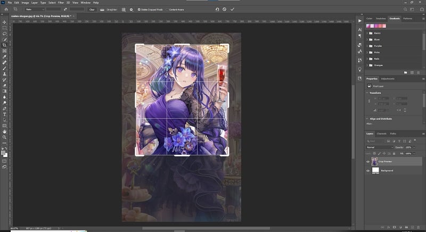
Task: Click the Clear button in options bar
Action: pyautogui.click(x=92, y=10)
